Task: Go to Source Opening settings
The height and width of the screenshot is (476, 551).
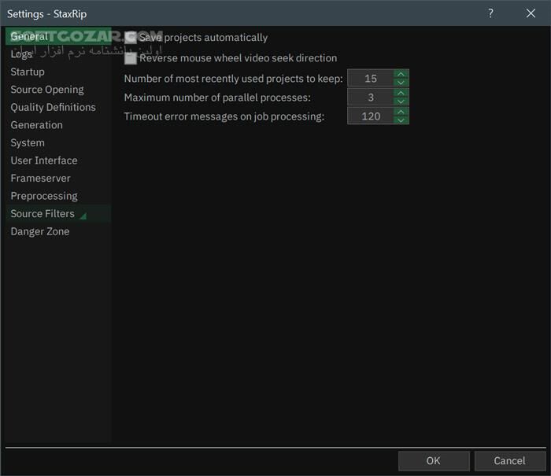Action: tap(47, 90)
